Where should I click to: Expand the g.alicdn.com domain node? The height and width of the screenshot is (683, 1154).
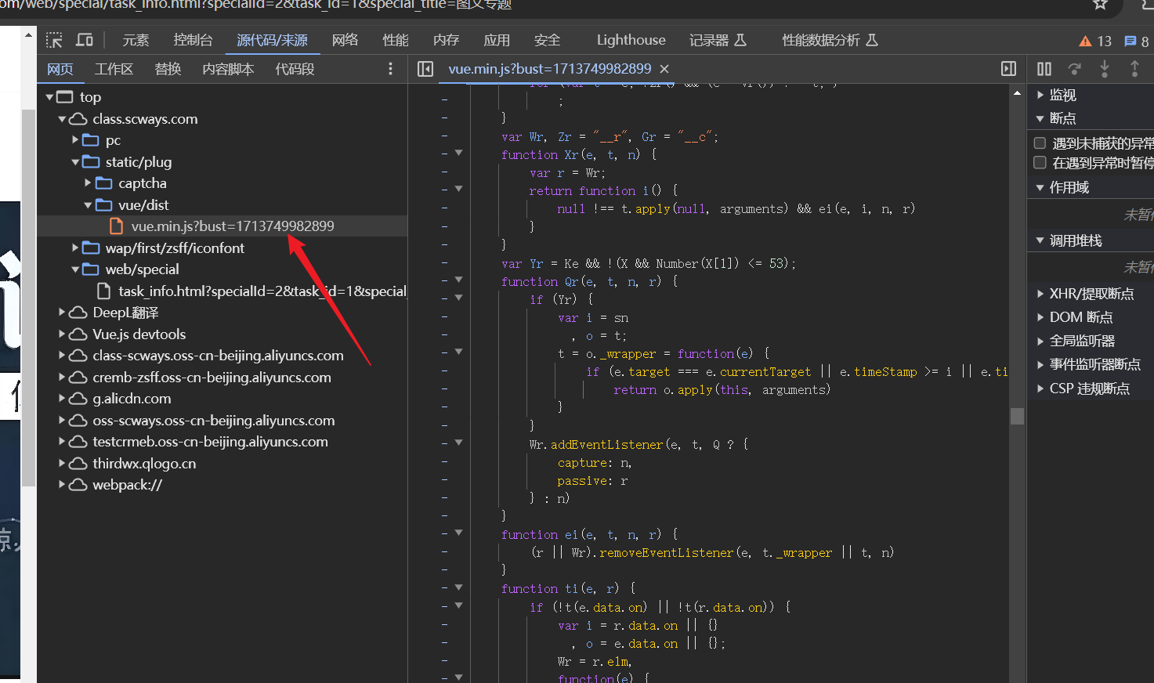[63, 399]
